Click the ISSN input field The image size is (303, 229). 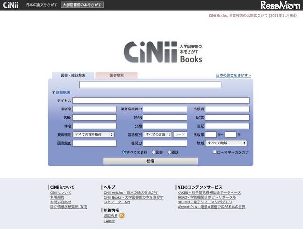coord(165,118)
